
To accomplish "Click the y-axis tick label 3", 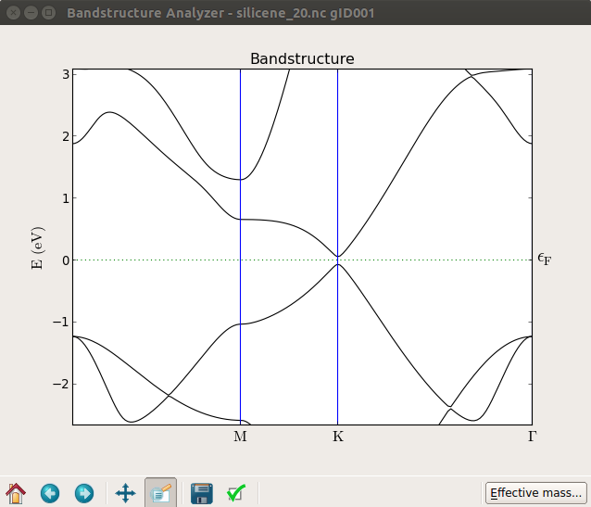I will coord(66,75).
